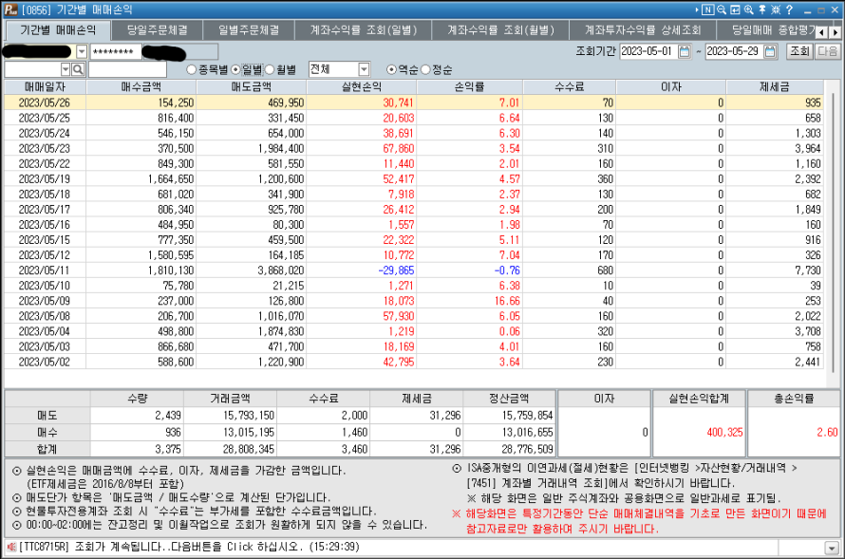Select the 월별 radio button
This screenshot has height=559, width=845.
pos(271,70)
